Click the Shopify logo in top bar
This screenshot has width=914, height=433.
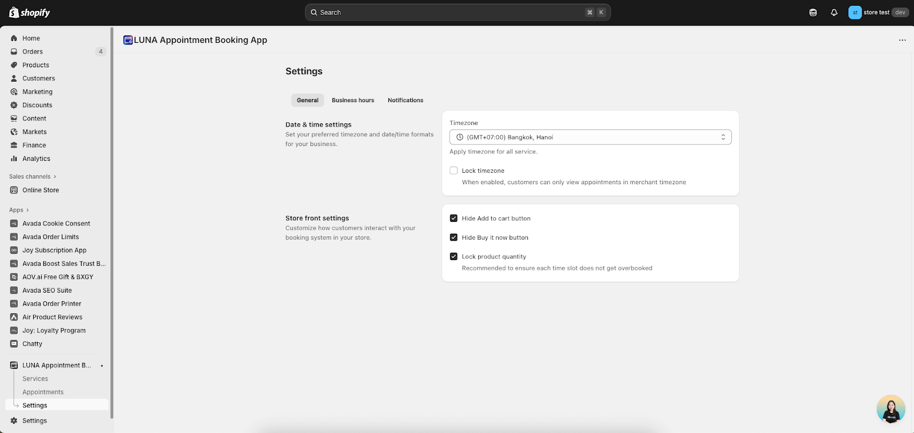click(30, 13)
